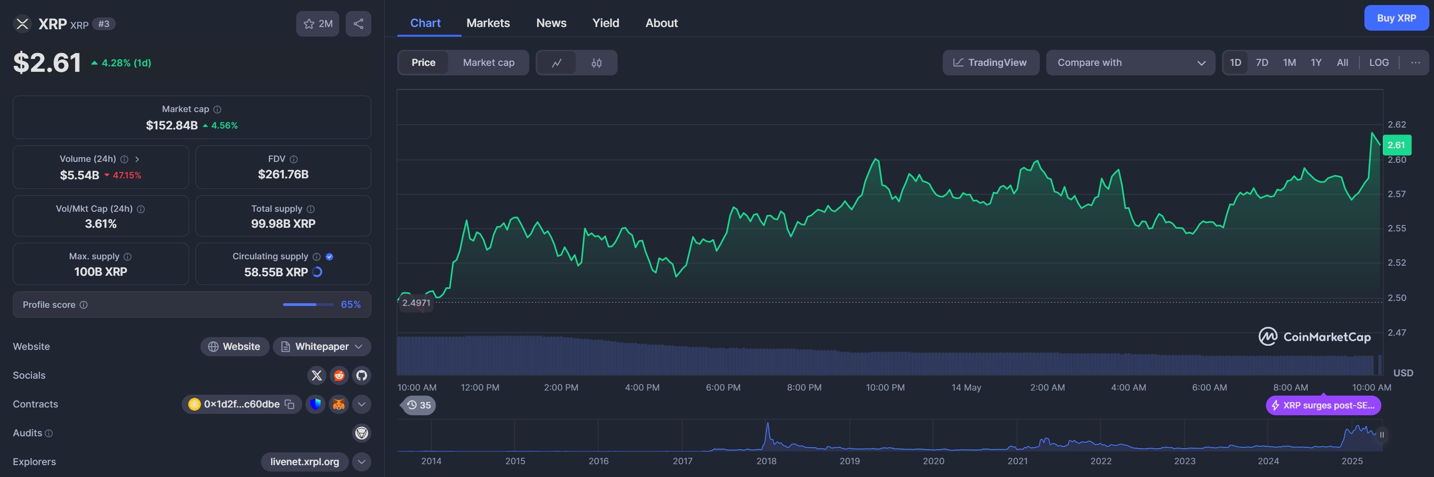Click circulating supply progress ring
The height and width of the screenshot is (477, 1434).
point(317,273)
